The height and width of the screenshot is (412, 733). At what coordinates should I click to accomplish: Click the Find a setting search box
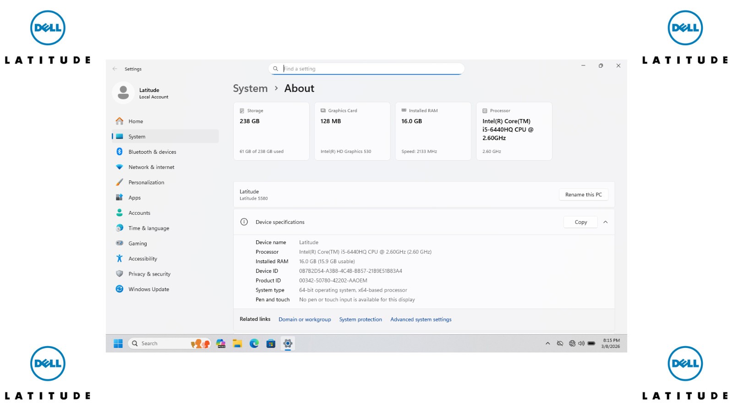point(366,69)
